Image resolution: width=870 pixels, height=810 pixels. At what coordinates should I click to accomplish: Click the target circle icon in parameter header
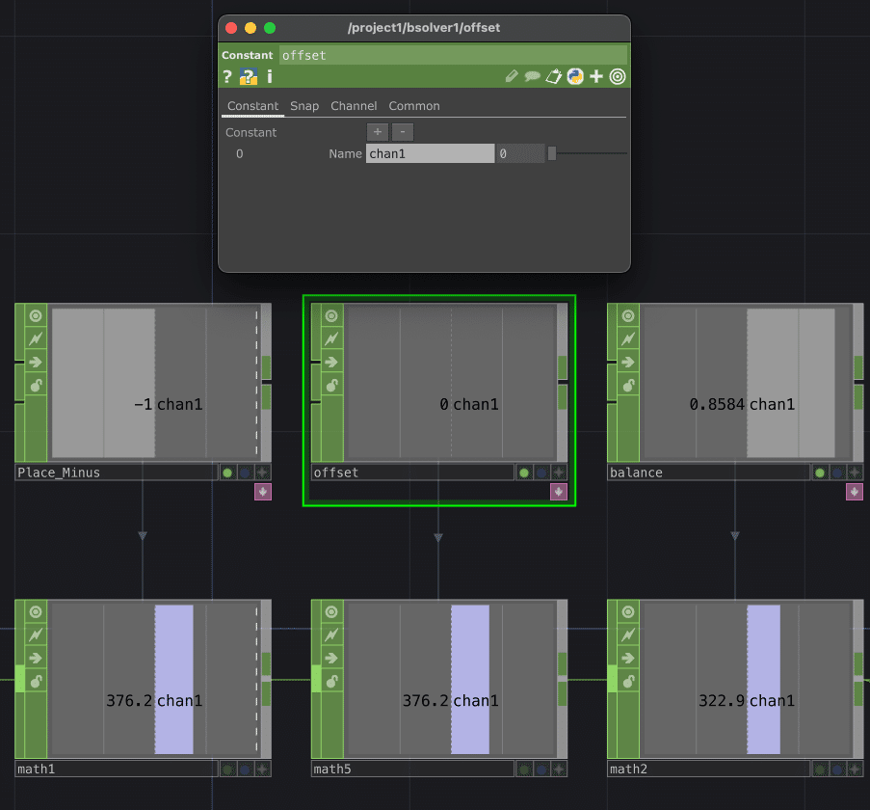pos(618,76)
